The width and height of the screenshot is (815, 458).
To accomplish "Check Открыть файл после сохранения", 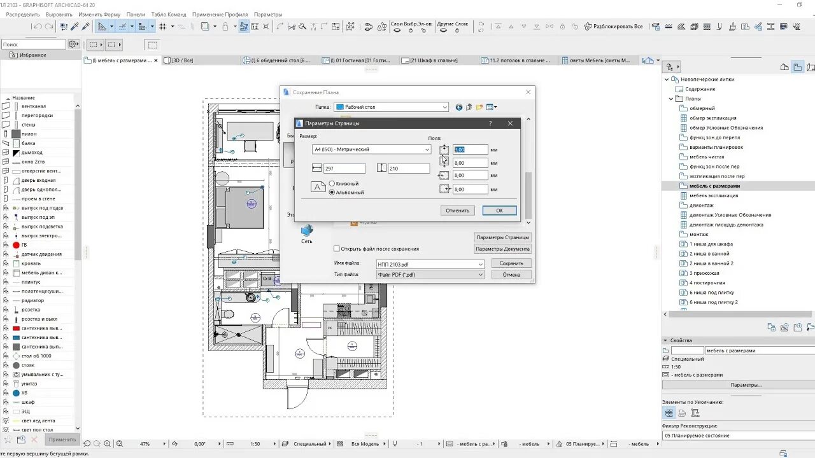I will [x=337, y=249].
